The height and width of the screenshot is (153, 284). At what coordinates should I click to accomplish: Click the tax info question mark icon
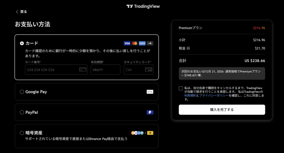188,48
